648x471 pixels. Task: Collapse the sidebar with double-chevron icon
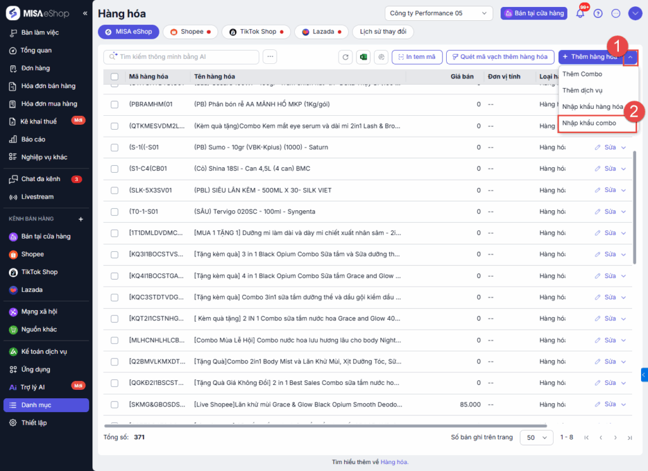click(85, 13)
